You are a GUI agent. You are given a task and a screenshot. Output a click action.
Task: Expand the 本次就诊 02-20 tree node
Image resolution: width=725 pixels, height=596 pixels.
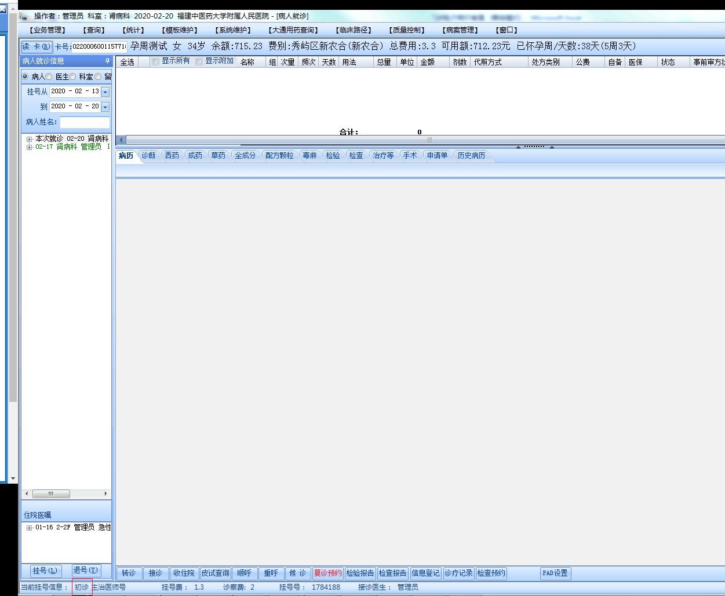(x=29, y=139)
